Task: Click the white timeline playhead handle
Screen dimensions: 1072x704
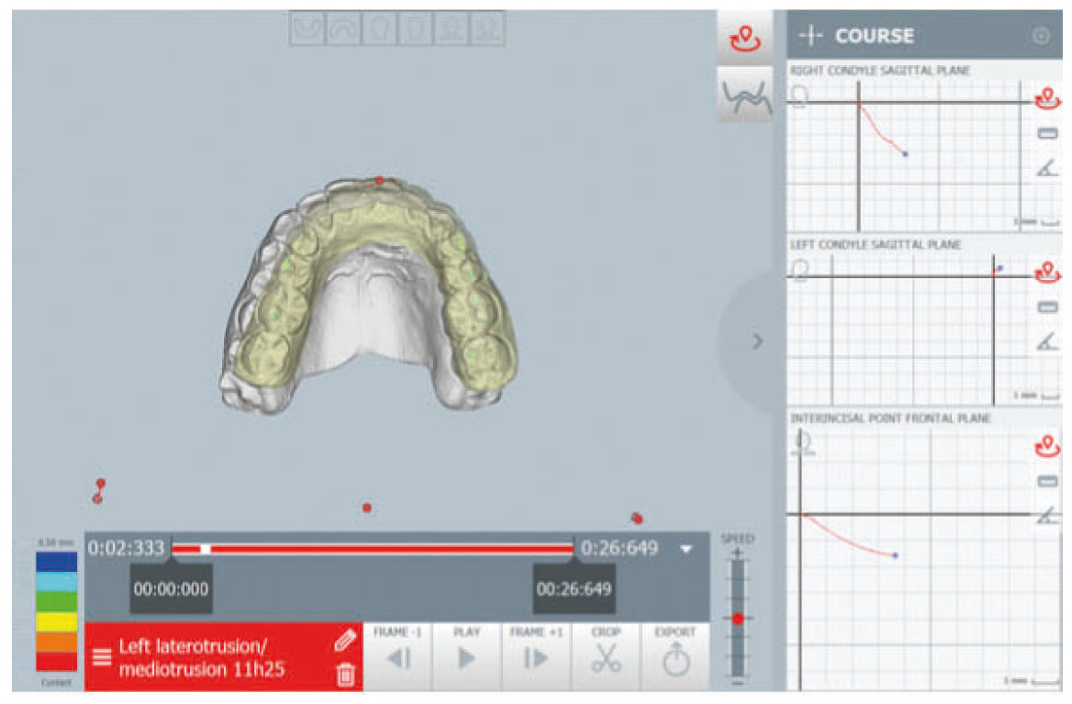Action: 205,549
